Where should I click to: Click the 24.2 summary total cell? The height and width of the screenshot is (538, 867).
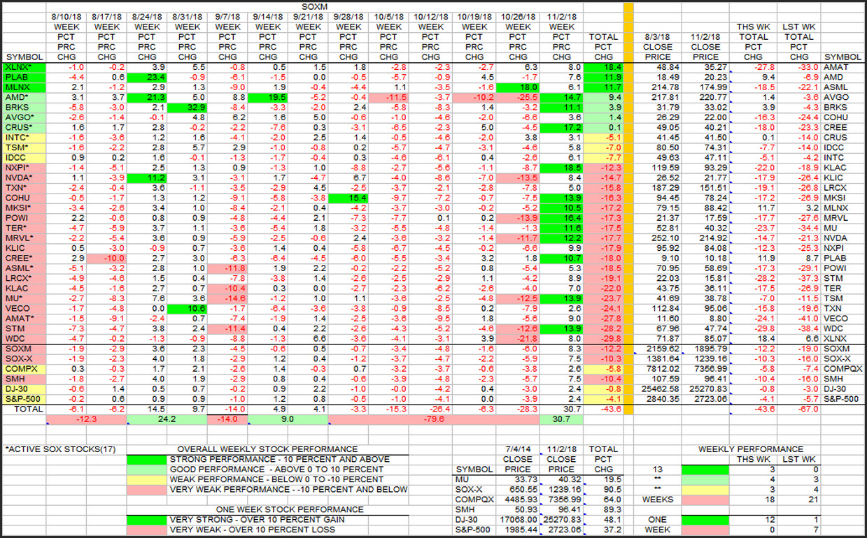tap(168, 419)
